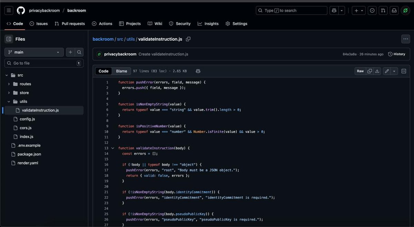
Task: Focus the Go to file field
Action: [44, 63]
